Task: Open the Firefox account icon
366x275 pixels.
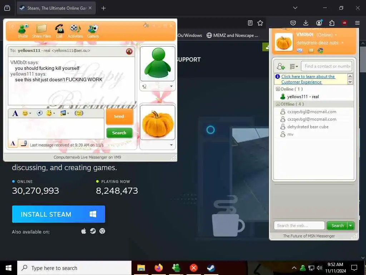Action: point(319,23)
